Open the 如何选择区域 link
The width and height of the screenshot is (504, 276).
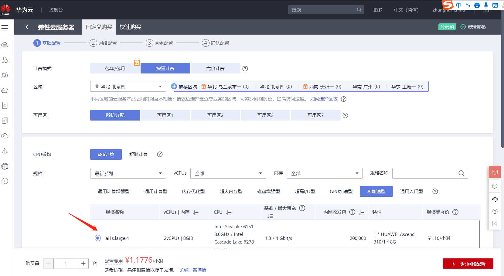click(324, 99)
